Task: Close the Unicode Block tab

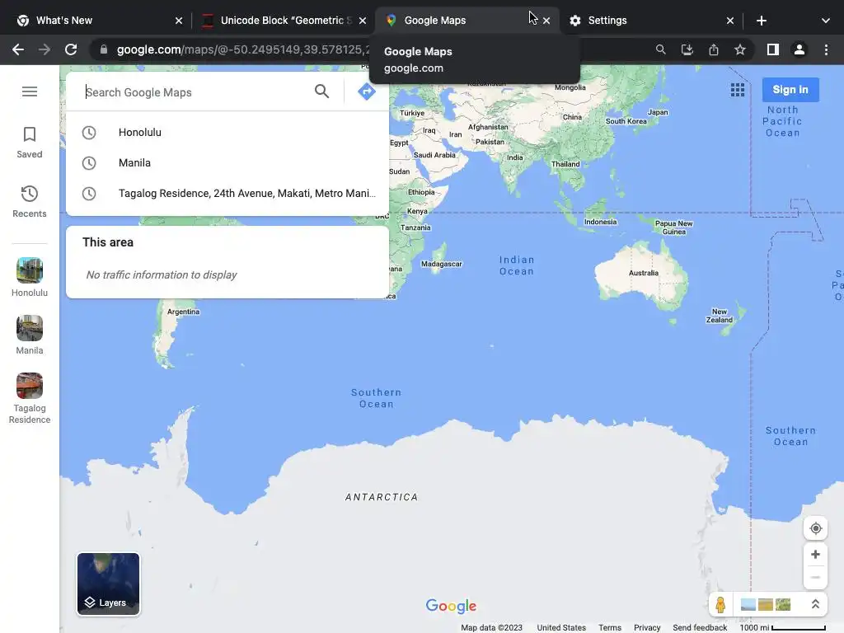Action: tap(363, 21)
